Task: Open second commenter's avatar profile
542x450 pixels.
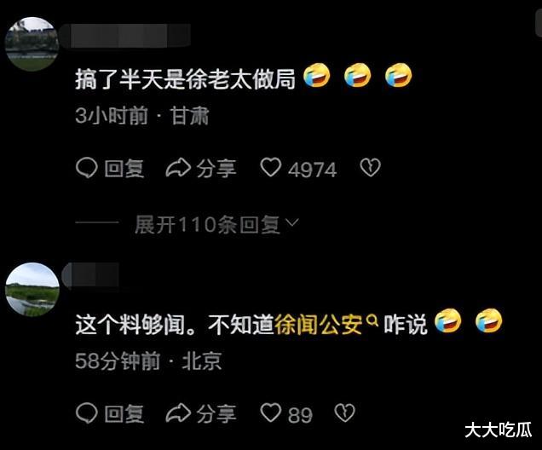Action: pyautogui.click(x=32, y=290)
